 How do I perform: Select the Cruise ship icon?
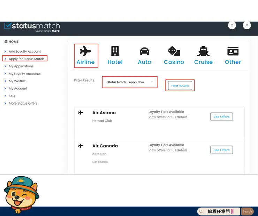(203, 51)
